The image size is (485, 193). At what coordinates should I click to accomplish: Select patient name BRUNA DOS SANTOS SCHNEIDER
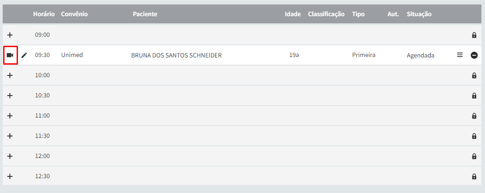click(x=176, y=55)
